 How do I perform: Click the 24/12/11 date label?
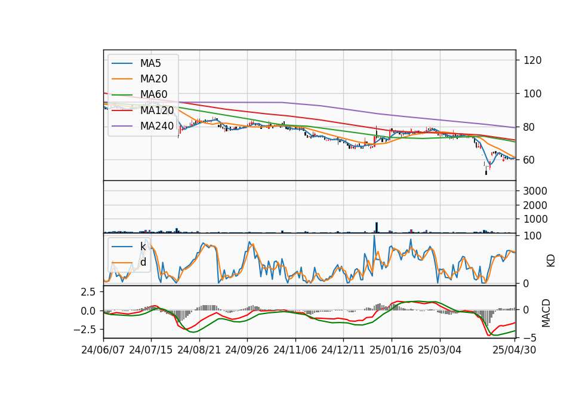[343, 350]
